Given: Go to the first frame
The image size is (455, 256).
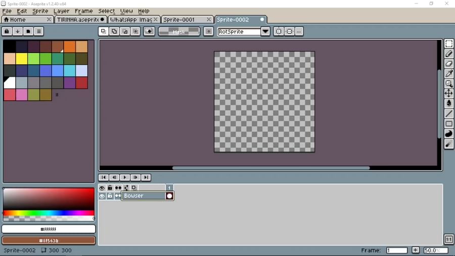Looking at the screenshot, I should coord(104,178).
